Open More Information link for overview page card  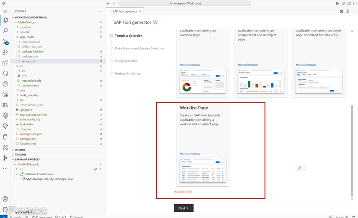[x=190, y=65]
